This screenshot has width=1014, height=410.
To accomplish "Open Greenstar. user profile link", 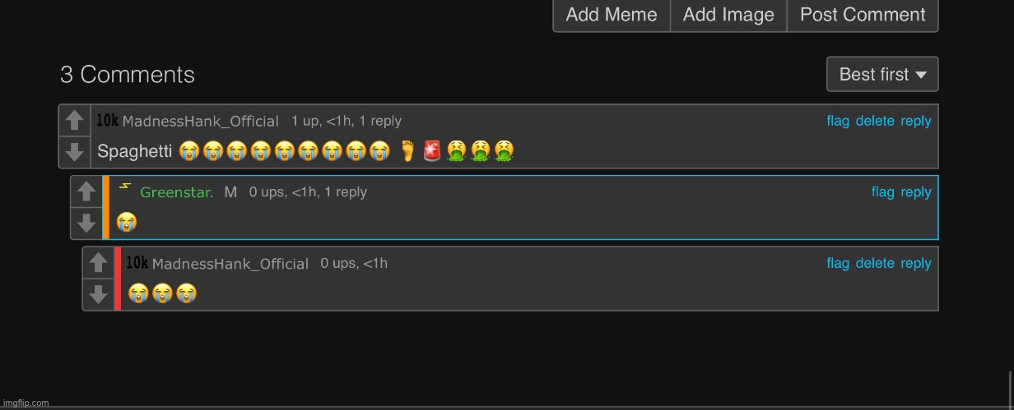I will pyautogui.click(x=177, y=193).
